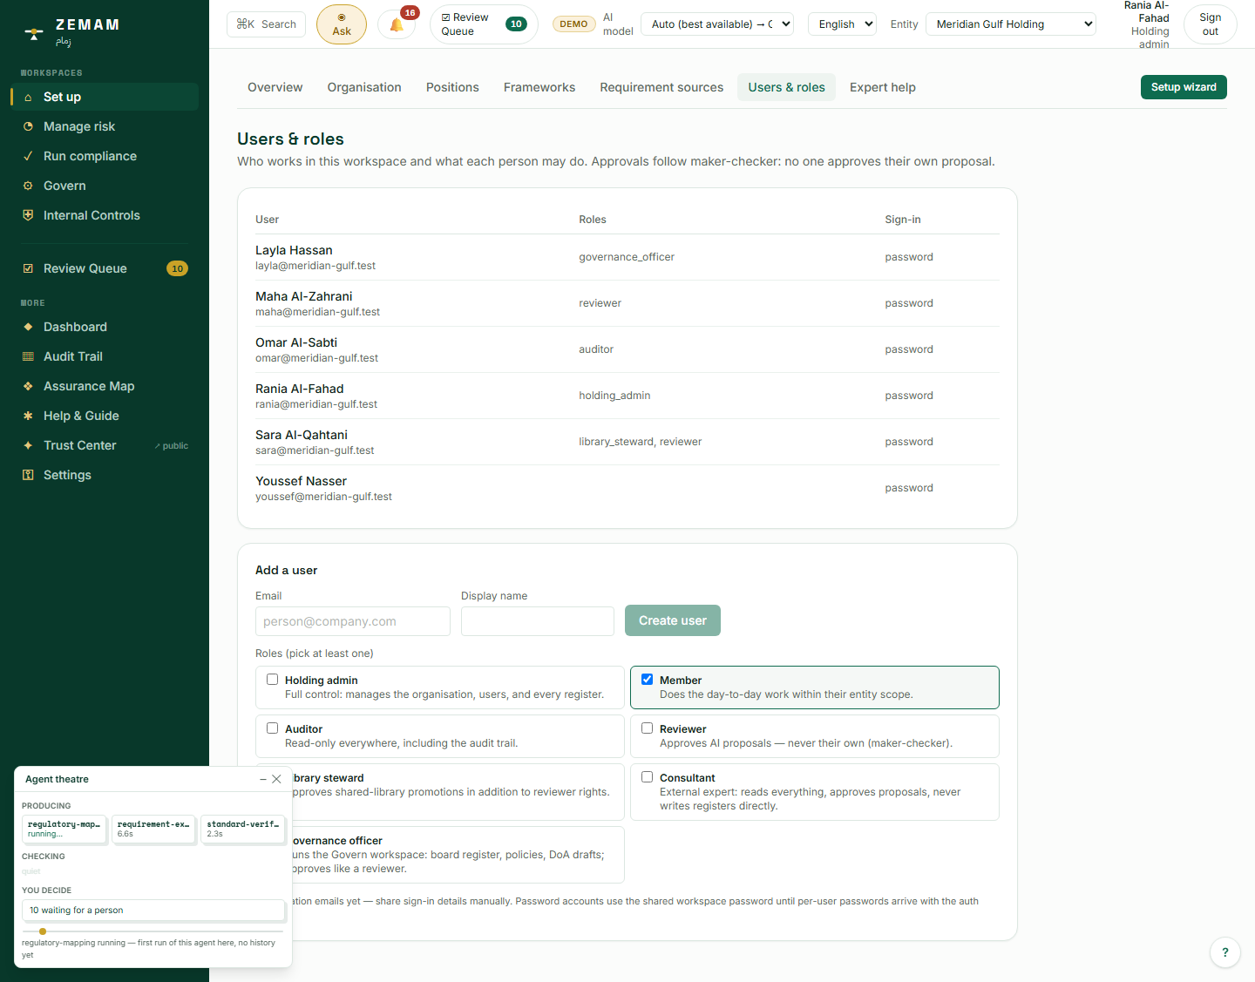This screenshot has height=982, width=1255.
Task: Go to Assurance Map in sidebar
Action: (x=89, y=386)
